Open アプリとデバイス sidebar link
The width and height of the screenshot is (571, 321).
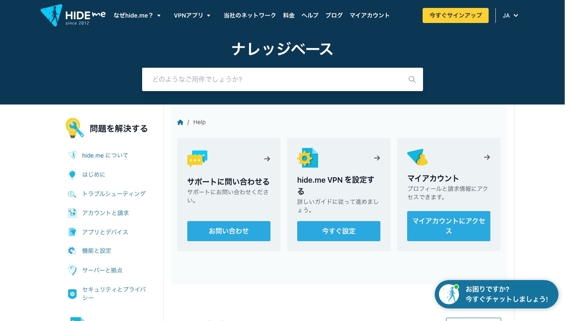(x=105, y=232)
